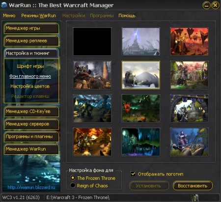Choose the night elf archer thumbnail
This screenshot has height=202, width=221.
tap(189, 142)
